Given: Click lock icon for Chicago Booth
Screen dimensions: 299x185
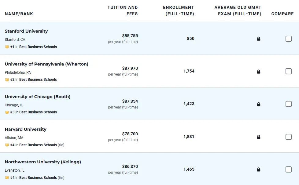Looking at the screenshot, I should 259,104.
